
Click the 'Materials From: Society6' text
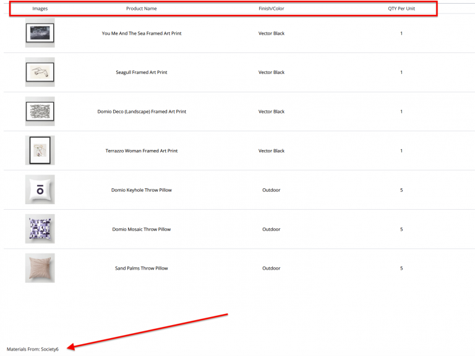[33, 349]
